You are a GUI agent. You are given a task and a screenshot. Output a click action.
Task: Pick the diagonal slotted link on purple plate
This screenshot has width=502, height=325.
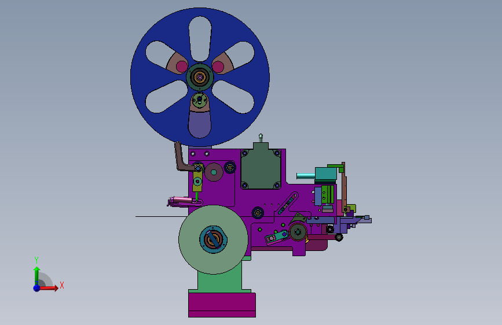coord(288,204)
